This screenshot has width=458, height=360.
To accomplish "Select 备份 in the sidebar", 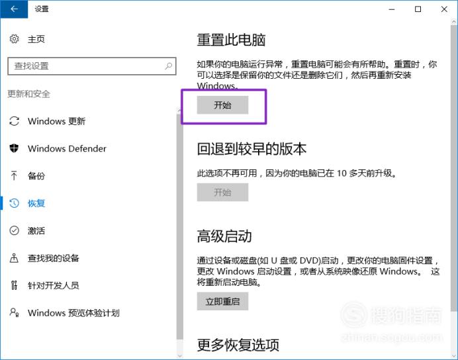I will click(x=36, y=176).
